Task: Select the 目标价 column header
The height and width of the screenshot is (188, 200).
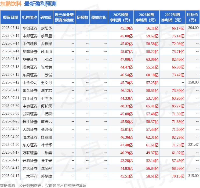Action: pyautogui.click(x=192, y=17)
